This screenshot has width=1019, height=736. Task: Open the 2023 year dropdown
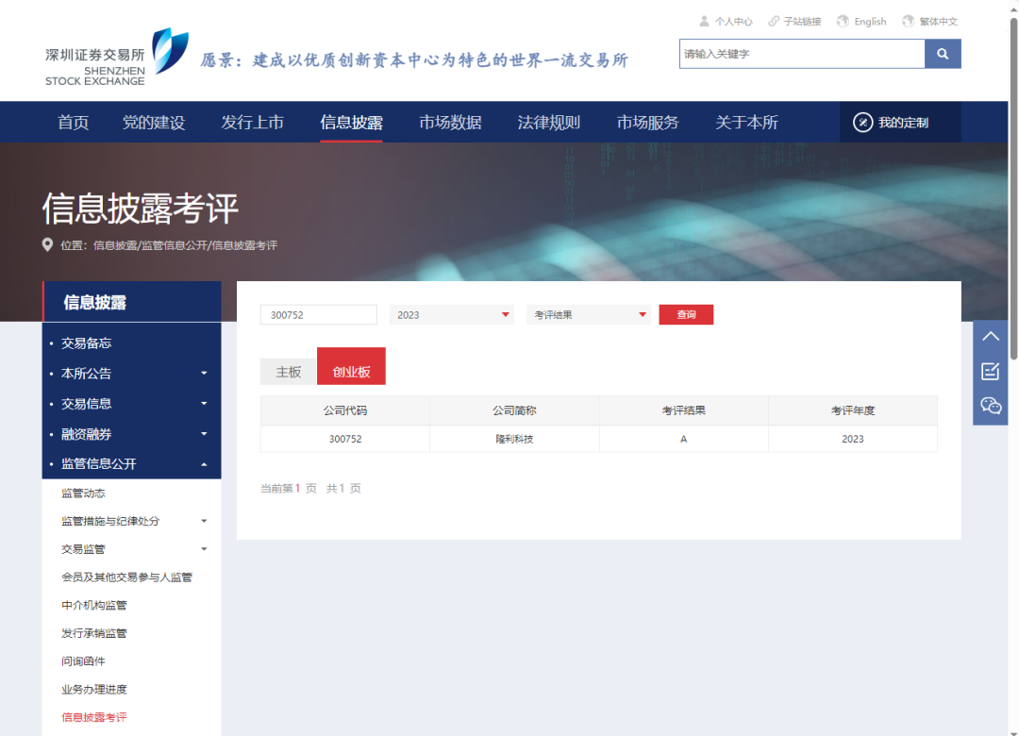pos(451,314)
